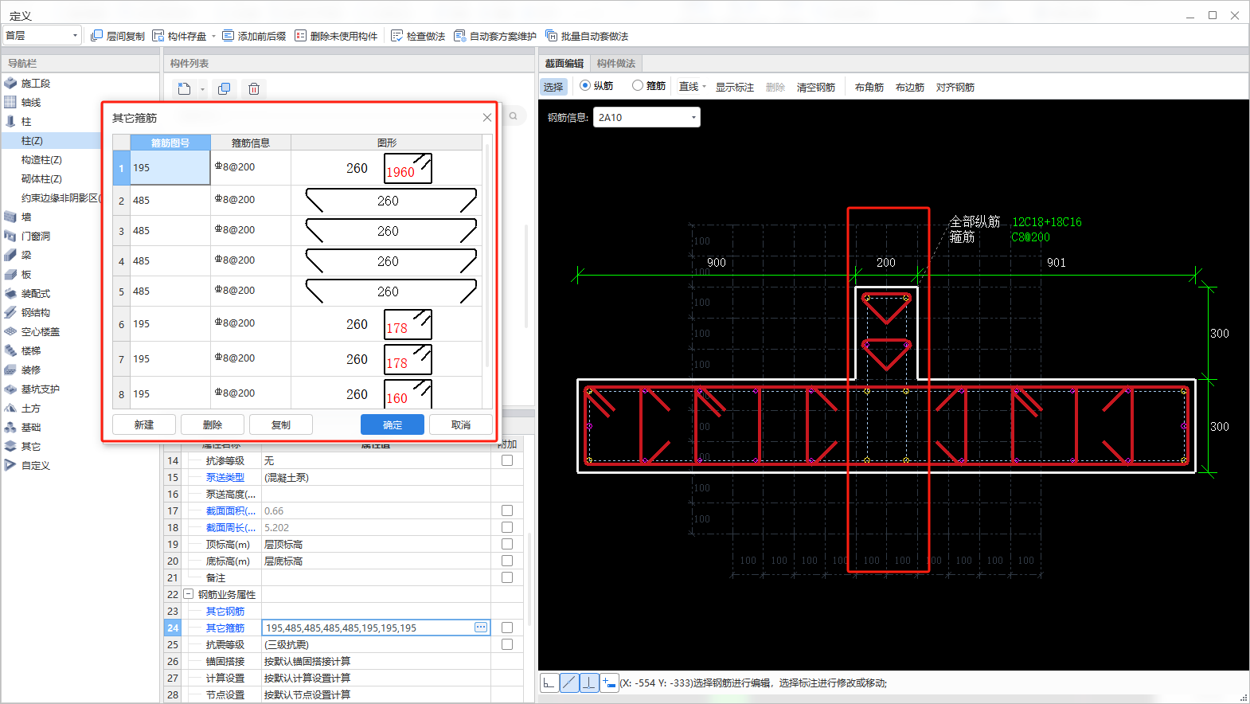This screenshot has width=1250, height=704.
Task: Check the 截面面积 附加 checkbox
Action: [507, 510]
